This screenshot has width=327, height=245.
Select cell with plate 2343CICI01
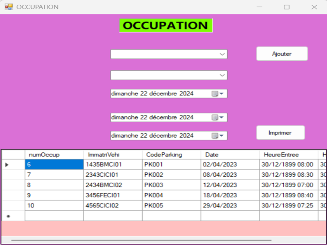(112, 175)
